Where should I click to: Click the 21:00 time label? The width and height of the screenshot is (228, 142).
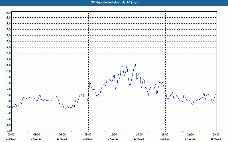pyautogui.click(x=191, y=135)
